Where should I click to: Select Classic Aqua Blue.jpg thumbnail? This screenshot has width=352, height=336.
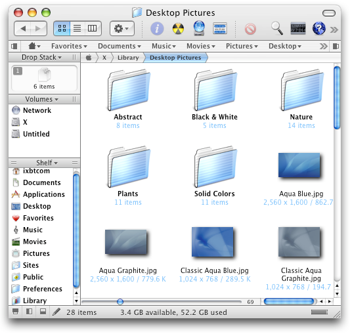213,241
